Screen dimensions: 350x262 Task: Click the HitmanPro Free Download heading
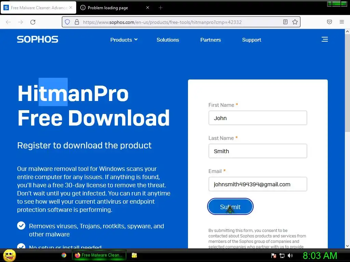click(x=94, y=106)
